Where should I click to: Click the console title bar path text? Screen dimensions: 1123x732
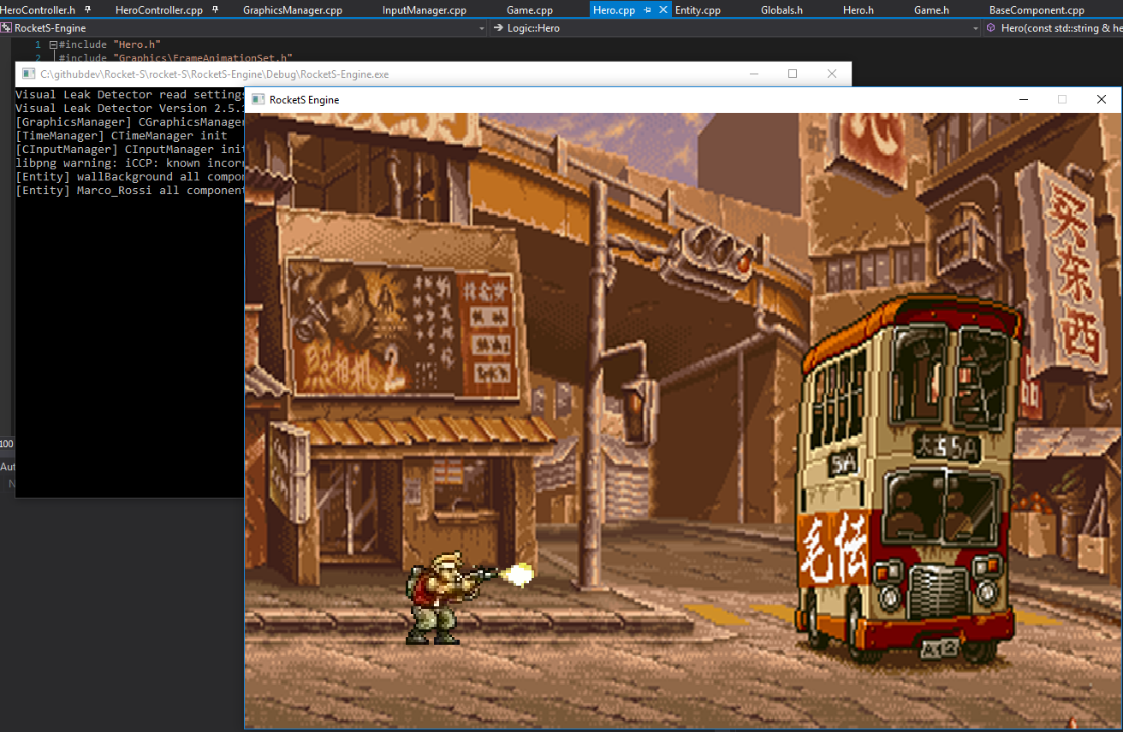pyautogui.click(x=215, y=74)
